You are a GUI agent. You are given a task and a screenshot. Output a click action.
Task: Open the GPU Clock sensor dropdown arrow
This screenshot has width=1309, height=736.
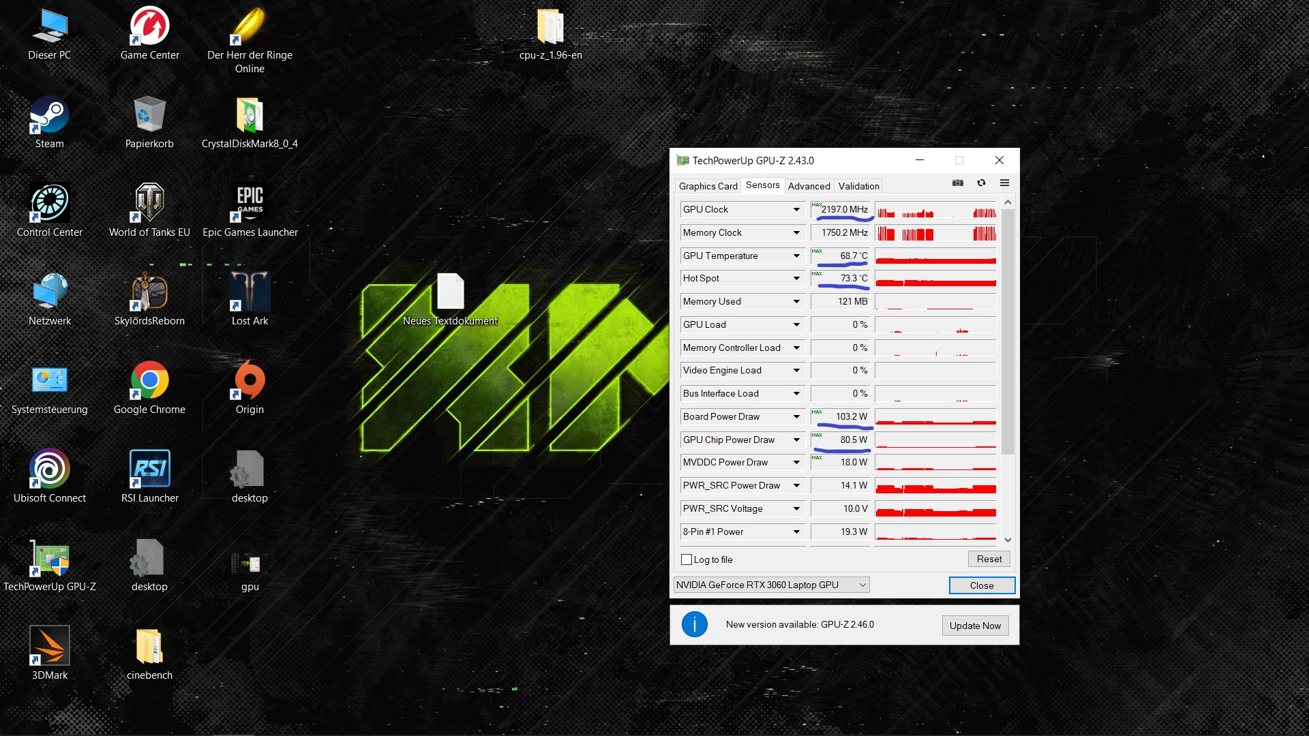(x=796, y=210)
